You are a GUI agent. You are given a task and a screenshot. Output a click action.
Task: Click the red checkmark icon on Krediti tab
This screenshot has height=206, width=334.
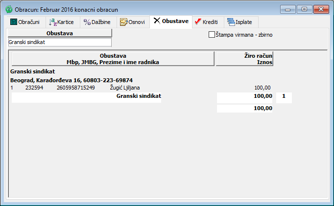point(198,22)
